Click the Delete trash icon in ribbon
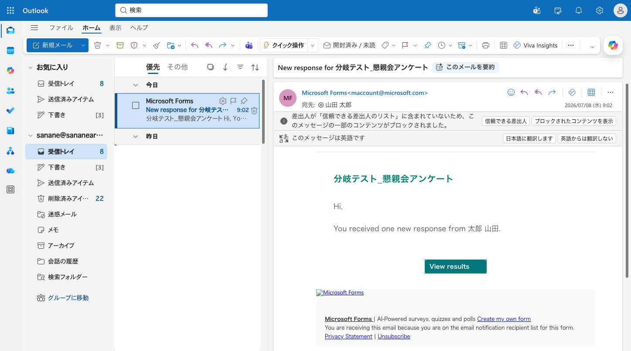 tap(98, 45)
